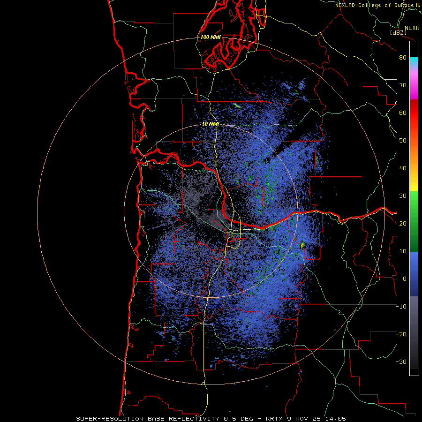Click the 80 value on the dBZ scale
This screenshot has height=422, width=422.
point(403,58)
